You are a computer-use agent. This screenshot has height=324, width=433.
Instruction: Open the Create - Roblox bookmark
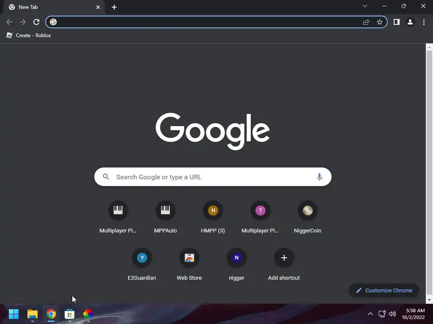point(29,35)
